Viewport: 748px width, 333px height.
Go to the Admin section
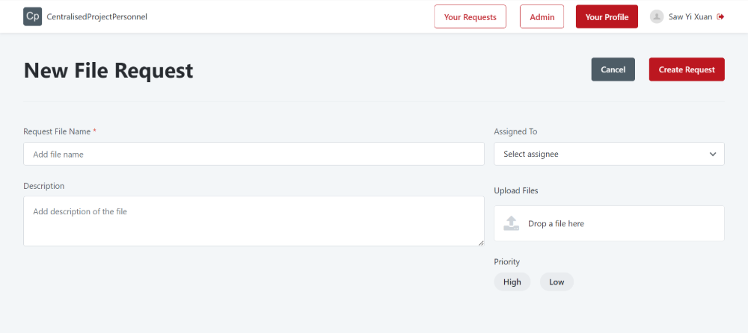542,16
